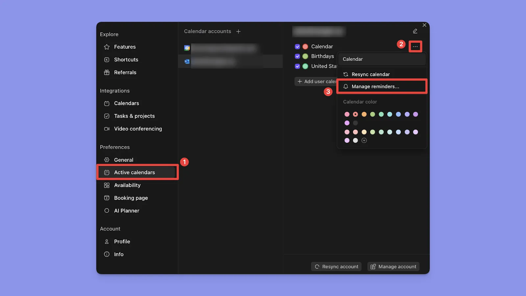
Task: Pick the orange calendar color swatch
Action: 364,114
